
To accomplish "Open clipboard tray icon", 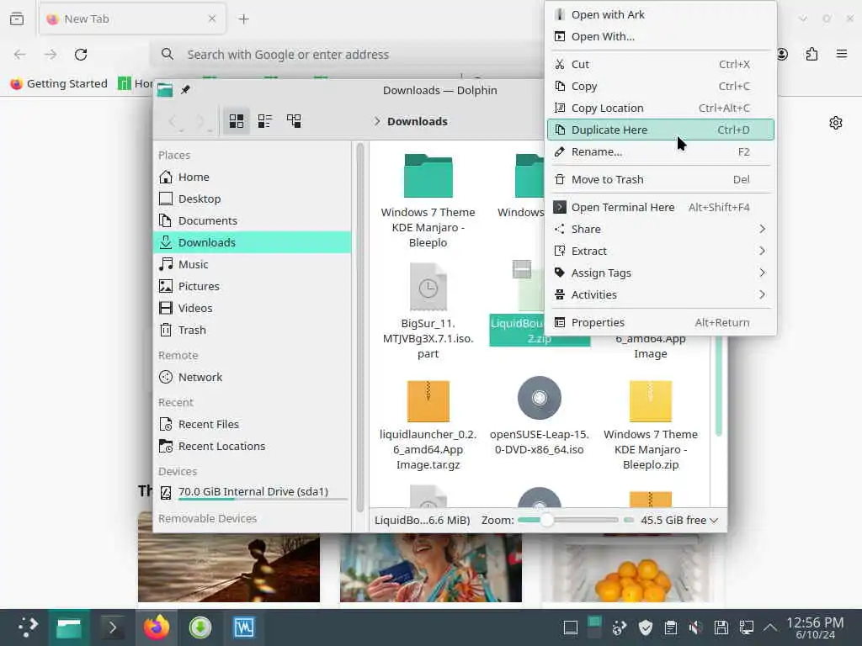I will [671, 627].
